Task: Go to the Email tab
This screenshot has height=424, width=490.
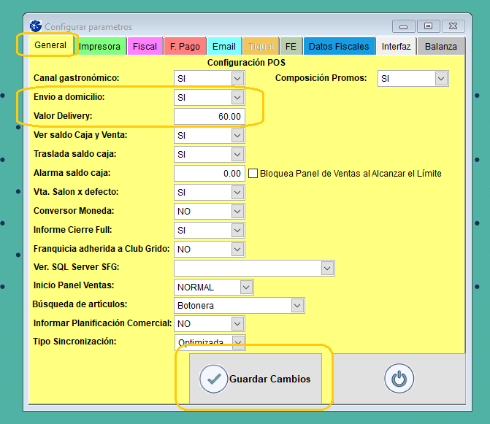Action: click(x=223, y=47)
